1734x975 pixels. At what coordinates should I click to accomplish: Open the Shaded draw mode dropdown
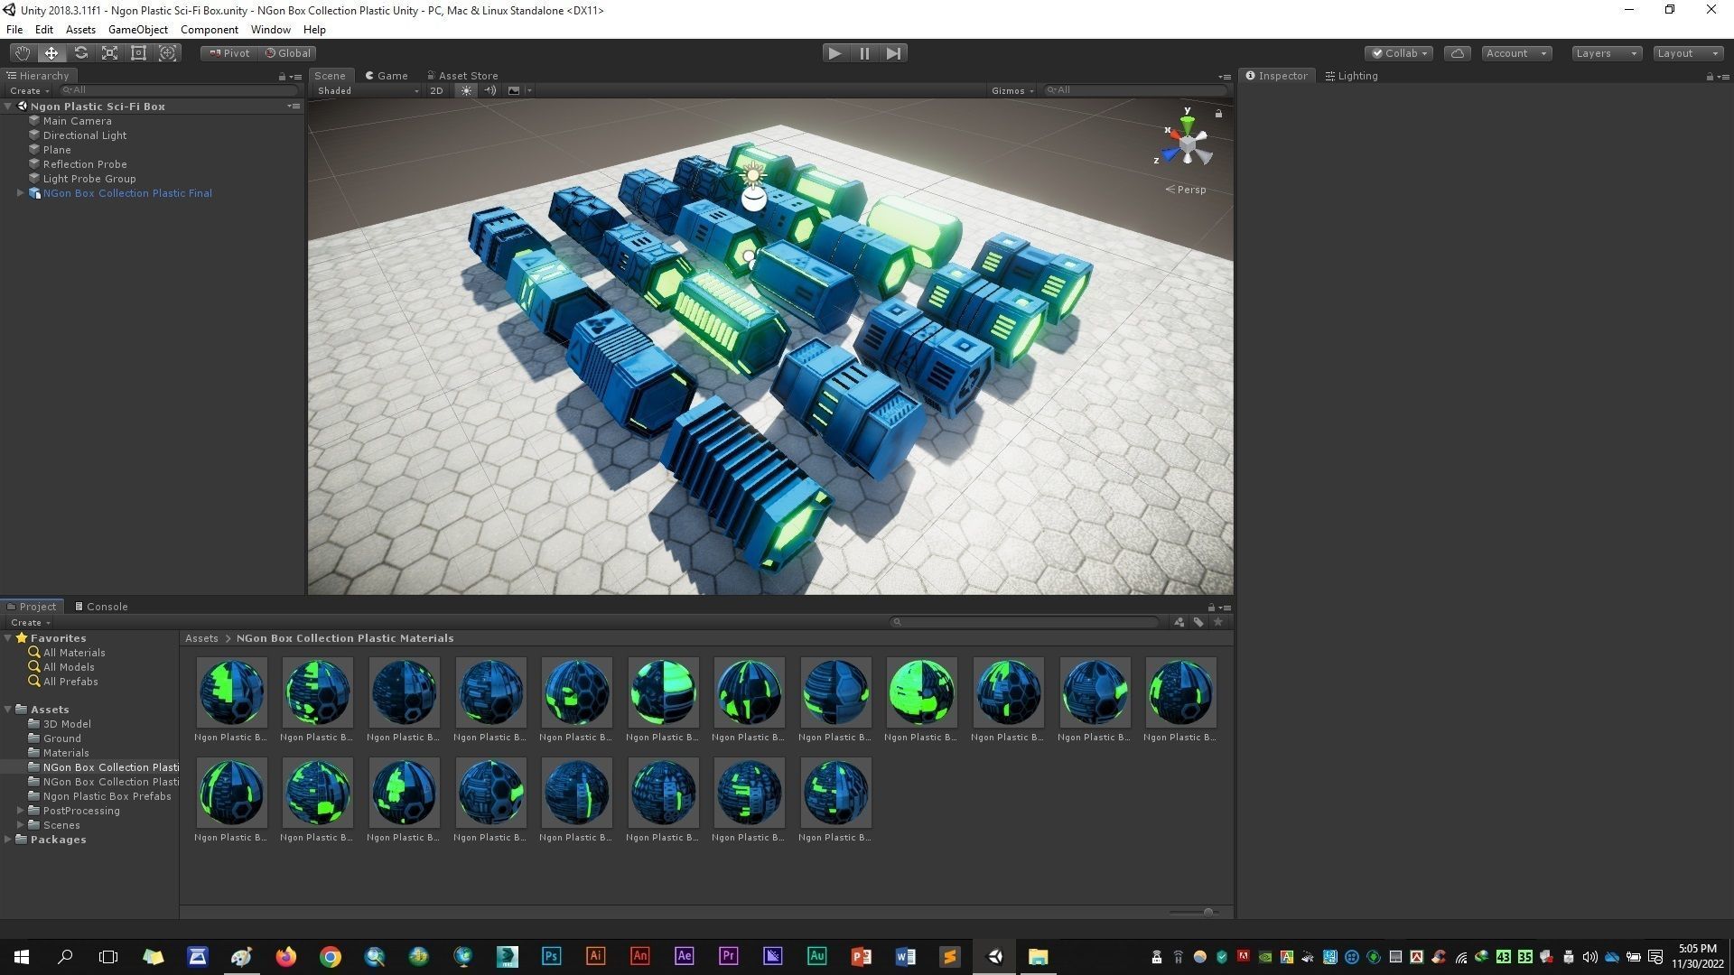(x=368, y=90)
